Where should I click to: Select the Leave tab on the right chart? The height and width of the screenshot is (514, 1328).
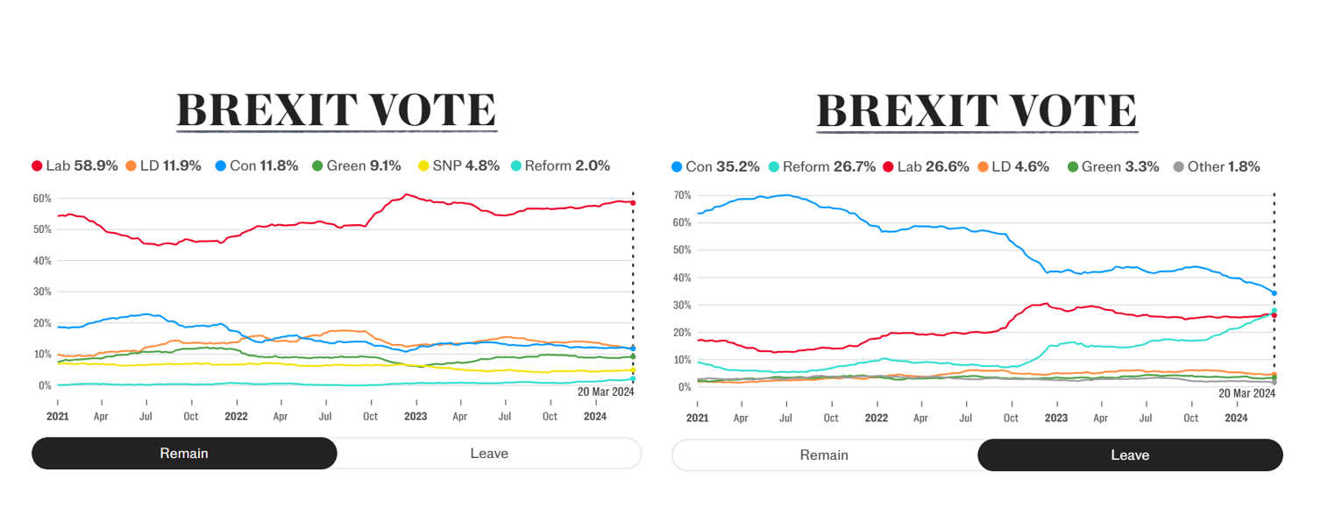tap(1130, 455)
